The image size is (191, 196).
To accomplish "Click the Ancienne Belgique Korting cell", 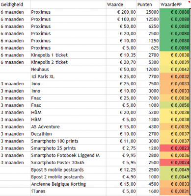I will [x=68, y=184].
